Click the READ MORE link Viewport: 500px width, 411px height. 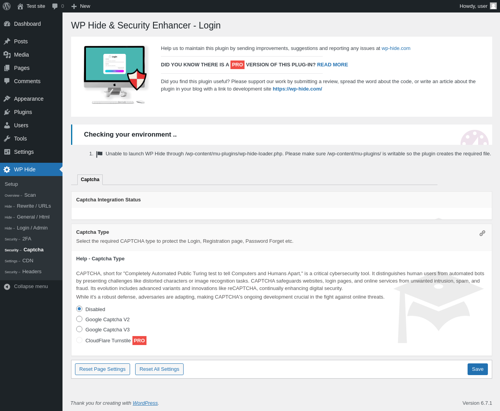[332, 65]
